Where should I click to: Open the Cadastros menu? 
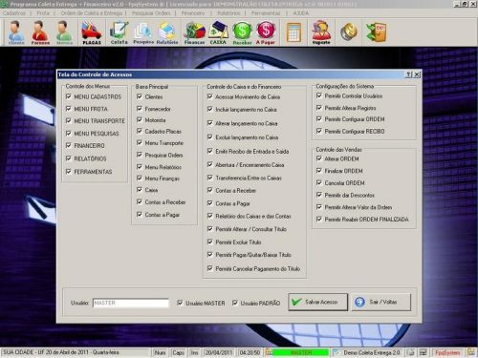tap(14, 13)
